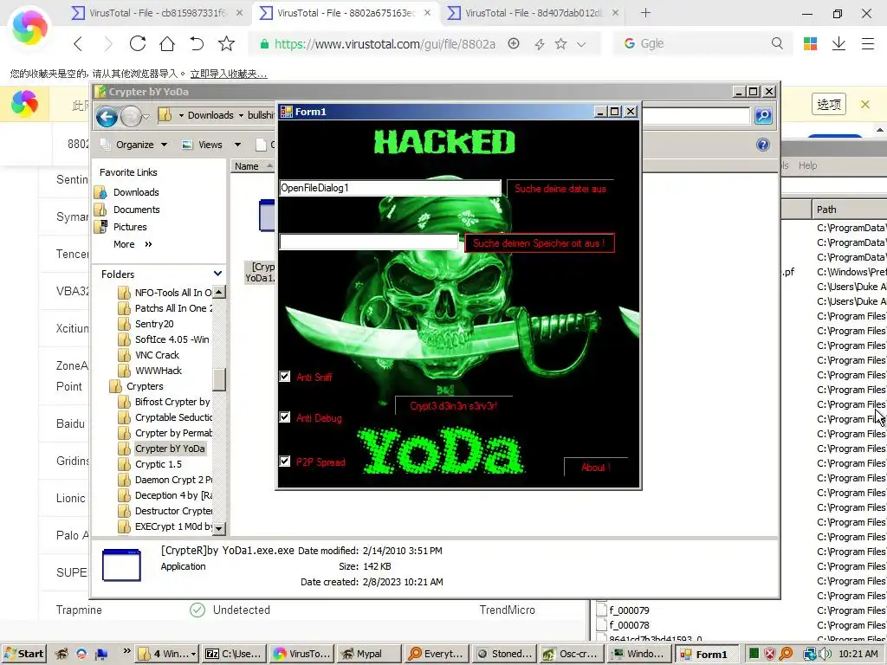Click the 'Suche deine datei aus' button
887x665 pixels.
click(x=560, y=189)
